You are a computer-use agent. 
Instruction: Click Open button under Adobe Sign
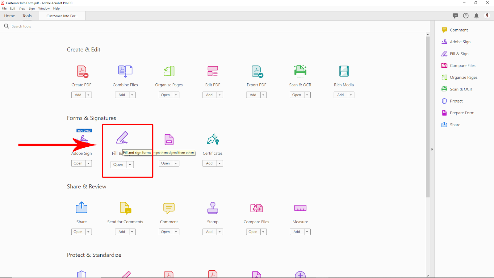pyautogui.click(x=78, y=163)
